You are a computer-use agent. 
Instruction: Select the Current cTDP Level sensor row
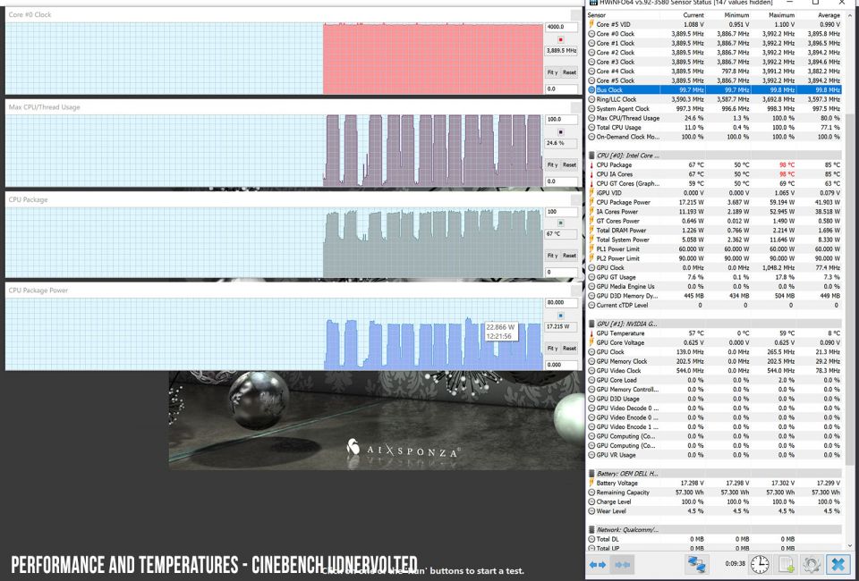tap(714, 306)
